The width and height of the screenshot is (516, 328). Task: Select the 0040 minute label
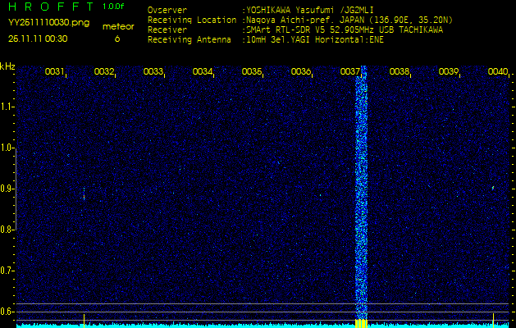click(497, 72)
